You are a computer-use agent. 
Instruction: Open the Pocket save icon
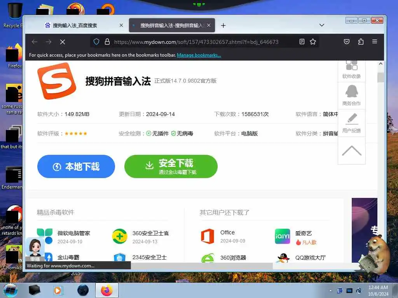click(x=346, y=42)
